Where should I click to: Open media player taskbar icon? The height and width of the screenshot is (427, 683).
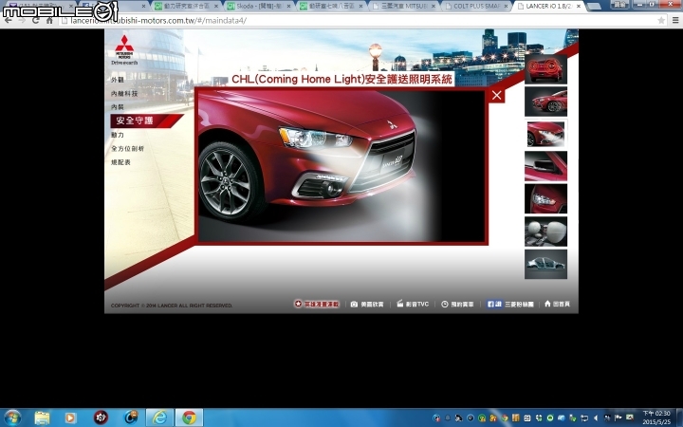coord(70,418)
